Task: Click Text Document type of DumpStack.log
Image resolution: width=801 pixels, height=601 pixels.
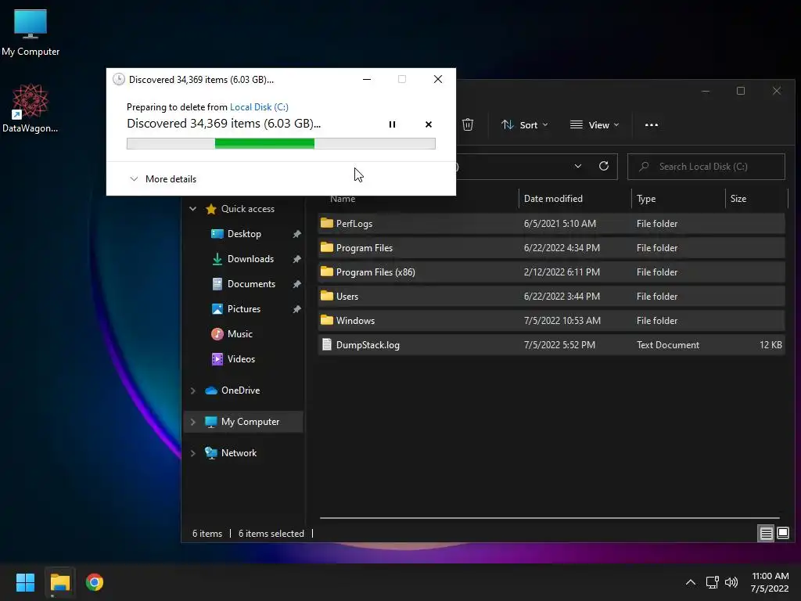Action: pos(668,345)
